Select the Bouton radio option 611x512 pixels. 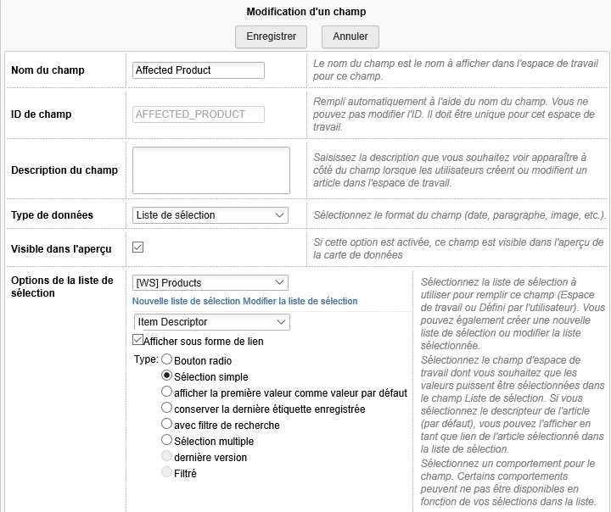pos(167,359)
